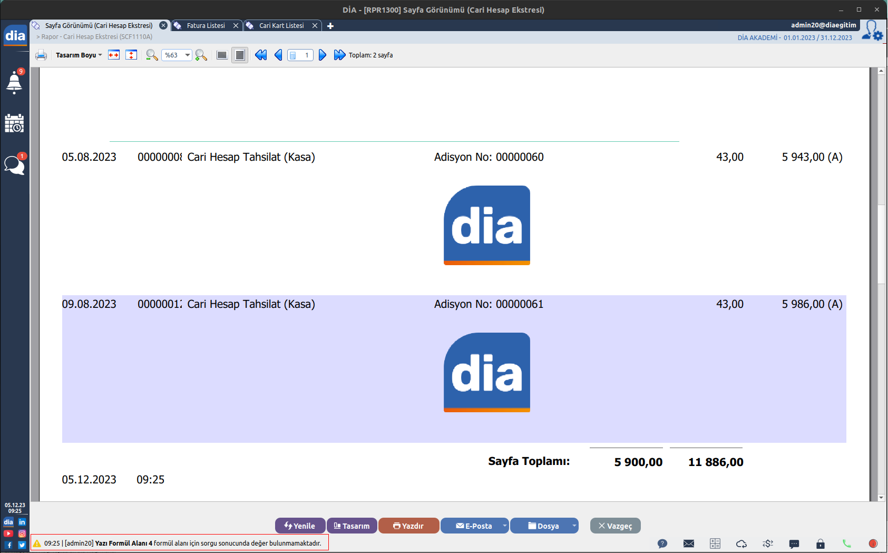The width and height of the screenshot is (888, 553).
Task: Switch to the Fatura Listesi tab
Action: tap(206, 26)
